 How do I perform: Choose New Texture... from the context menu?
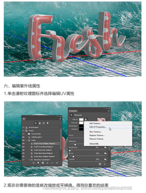pos(96,132)
